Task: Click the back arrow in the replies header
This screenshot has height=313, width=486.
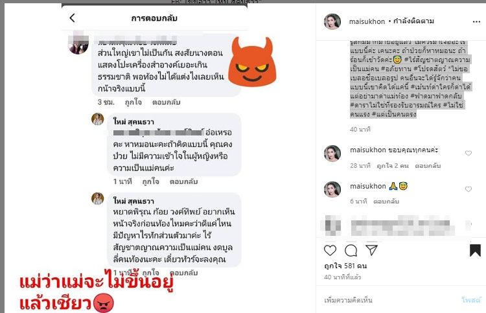Action: (72, 18)
